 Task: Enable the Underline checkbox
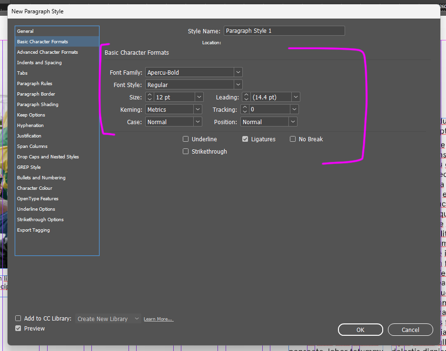(x=185, y=139)
